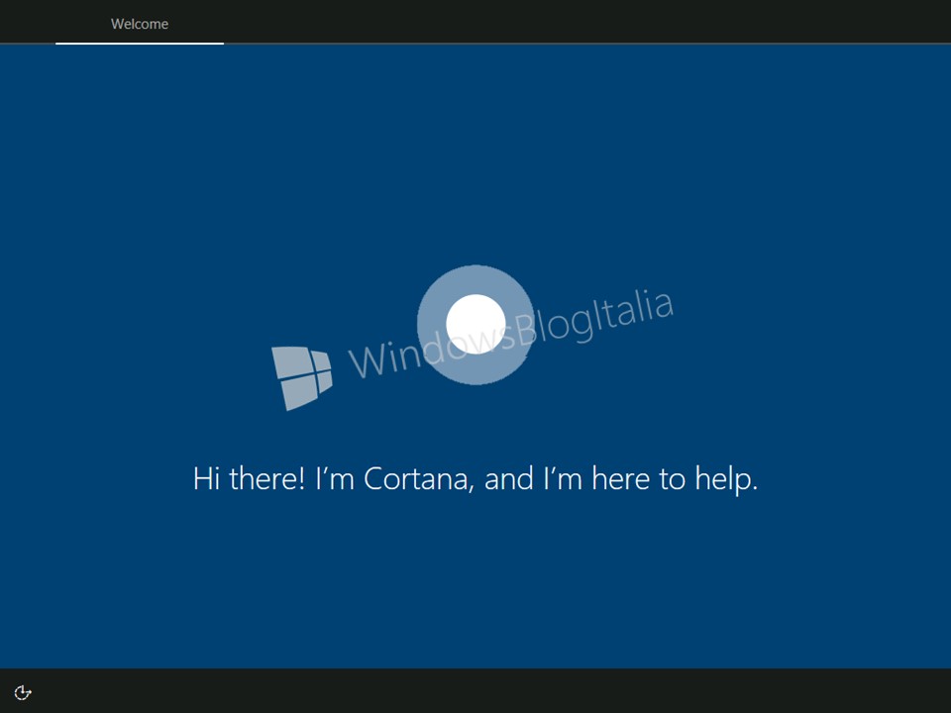The image size is (951, 713).
Task: Select the Welcome tab
Action: 140,24
